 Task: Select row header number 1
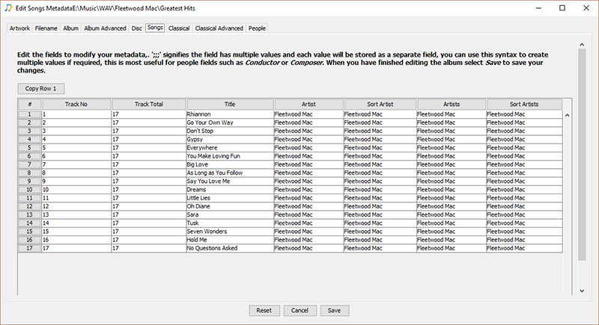pos(29,114)
